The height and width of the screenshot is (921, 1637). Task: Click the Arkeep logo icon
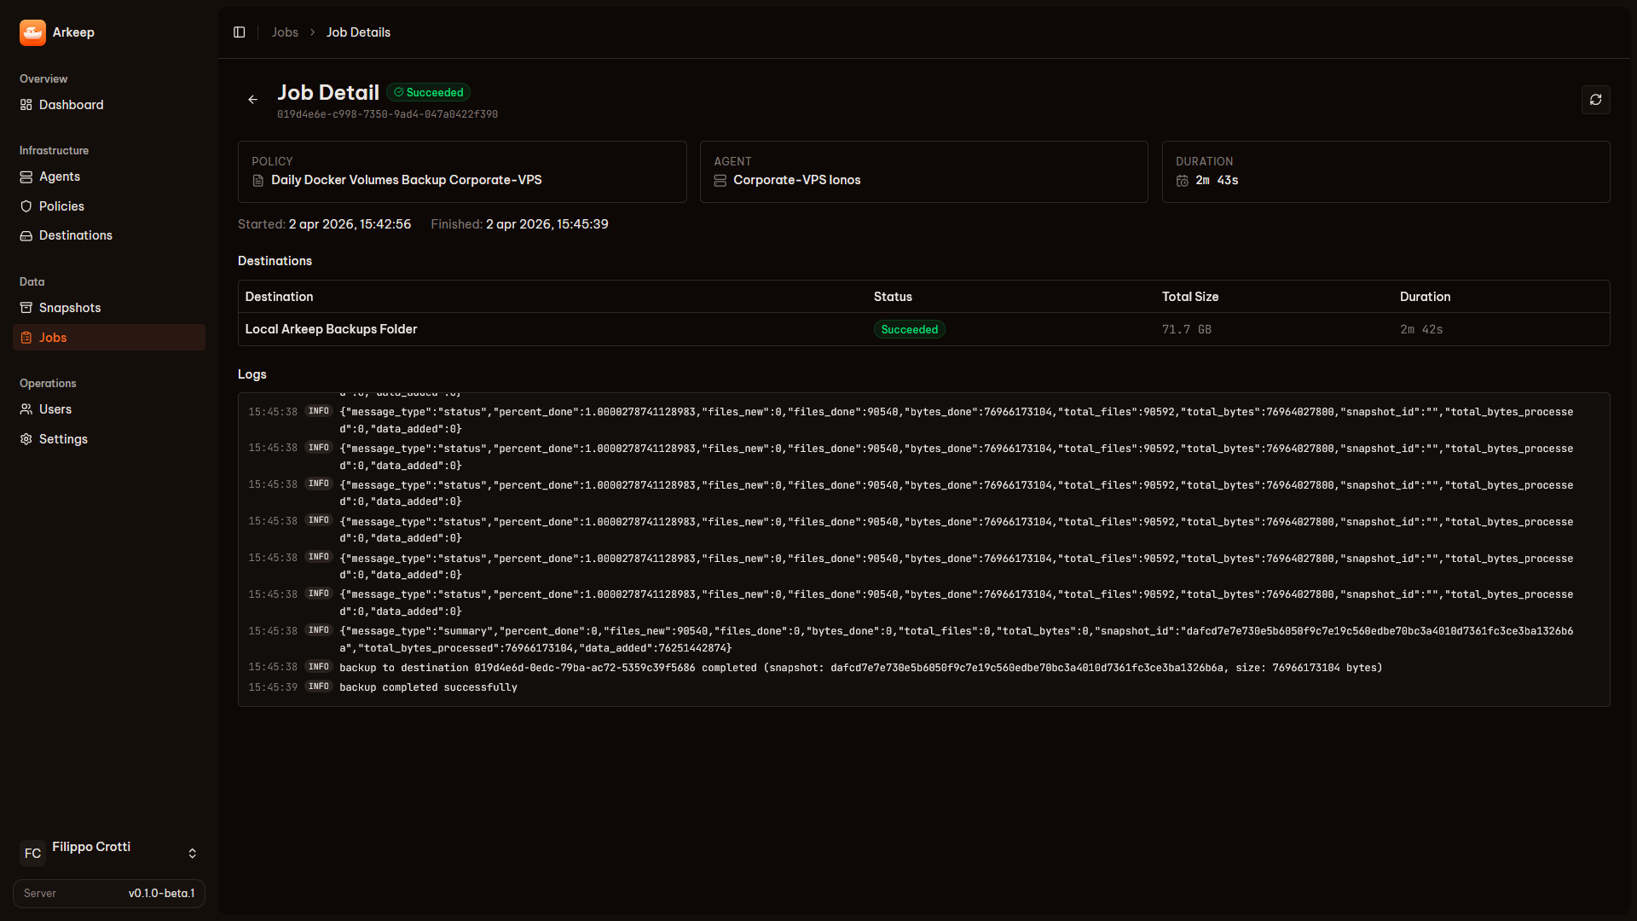pyautogui.click(x=32, y=32)
